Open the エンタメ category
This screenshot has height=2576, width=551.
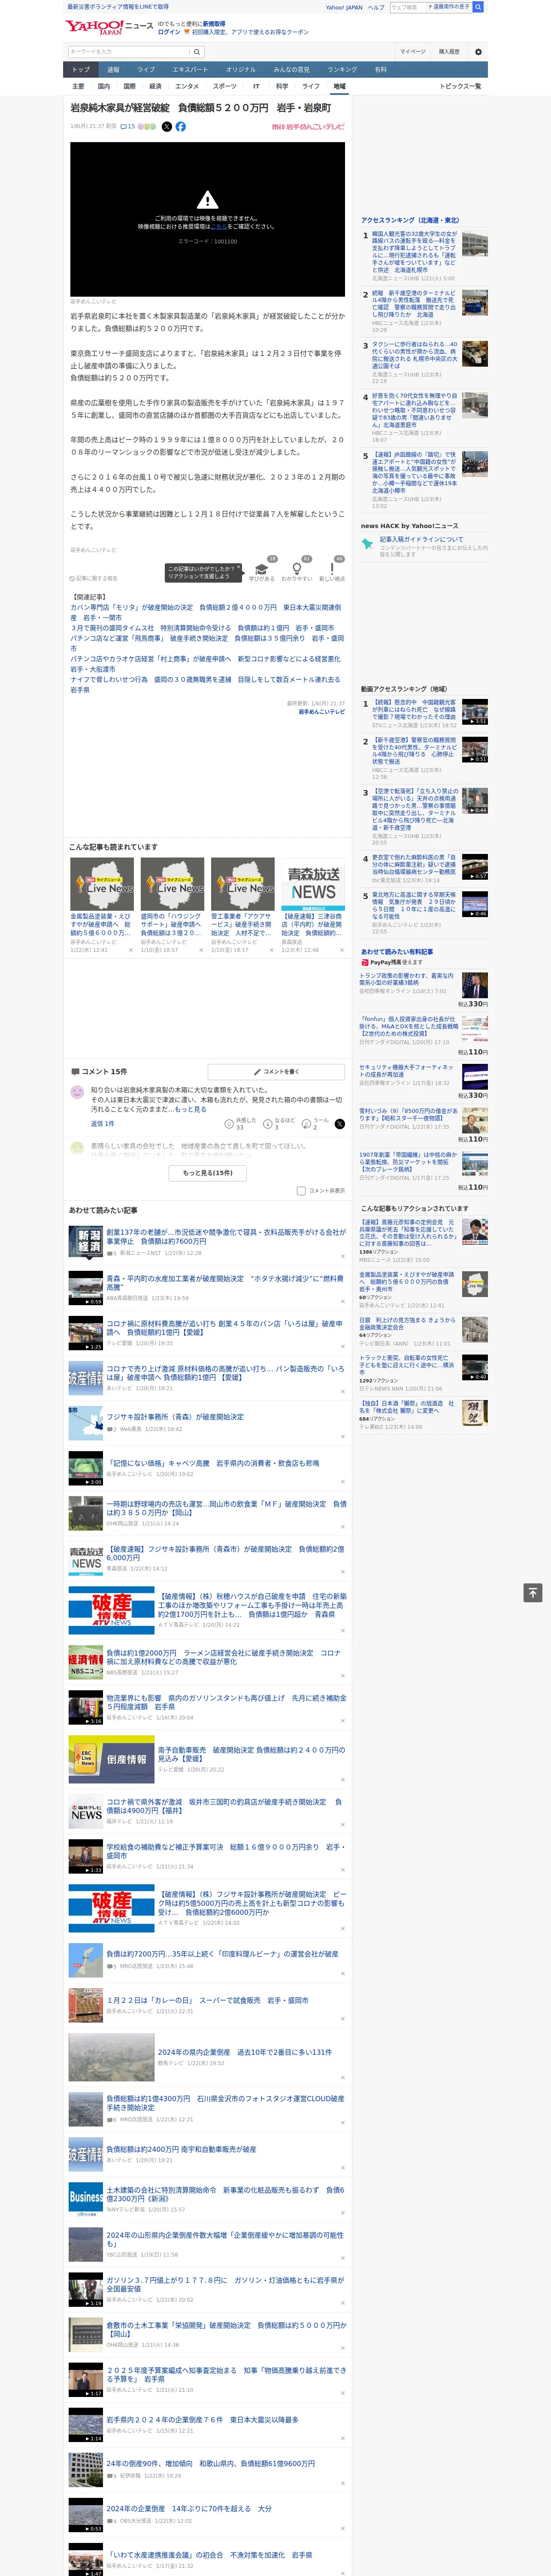tap(187, 86)
